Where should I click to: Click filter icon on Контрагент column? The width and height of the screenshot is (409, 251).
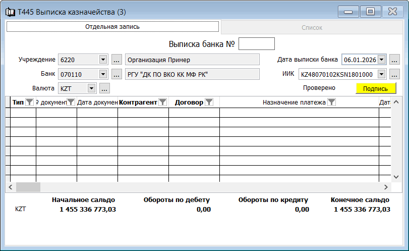pos(163,102)
